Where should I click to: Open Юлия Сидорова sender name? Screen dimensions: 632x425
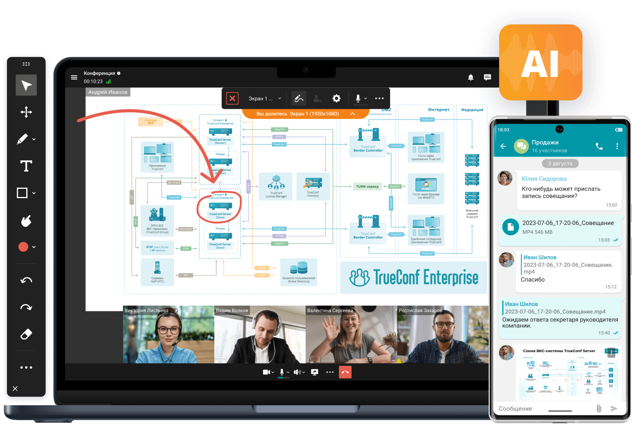coord(544,178)
